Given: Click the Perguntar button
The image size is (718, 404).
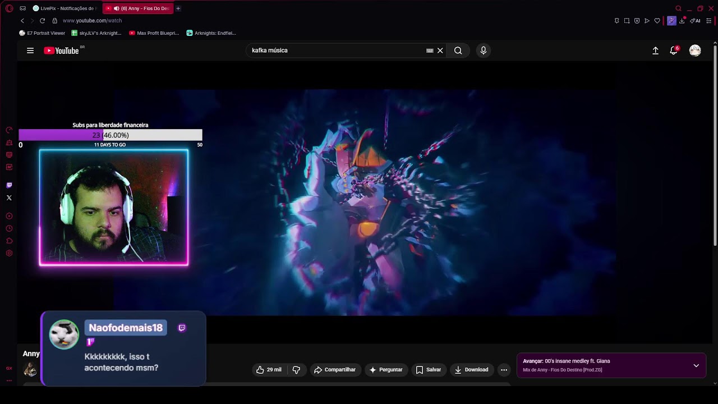Looking at the screenshot, I should pyautogui.click(x=386, y=370).
